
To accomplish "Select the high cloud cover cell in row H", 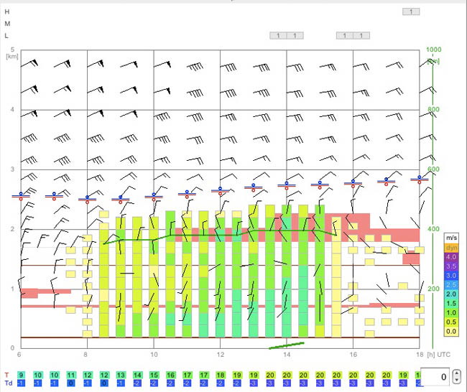I will coord(411,11).
